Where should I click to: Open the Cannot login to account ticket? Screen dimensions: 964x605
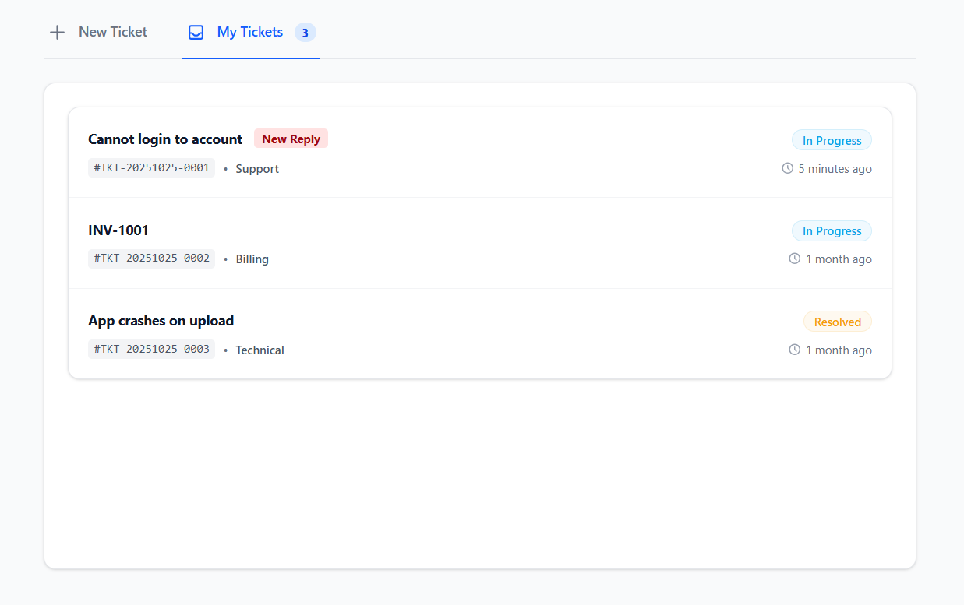click(x=165, y=139)
